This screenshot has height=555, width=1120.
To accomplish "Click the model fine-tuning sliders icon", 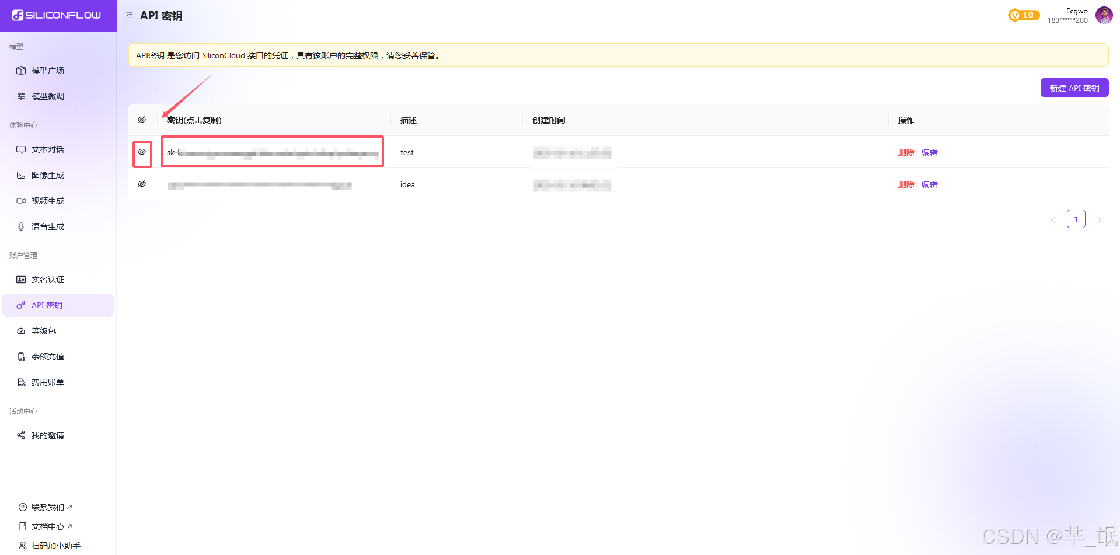I will click(x=21, y=96).
